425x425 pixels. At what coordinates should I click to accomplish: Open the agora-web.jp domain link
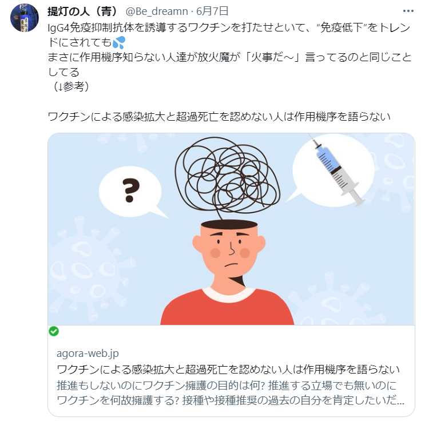[x=88, y=353]
